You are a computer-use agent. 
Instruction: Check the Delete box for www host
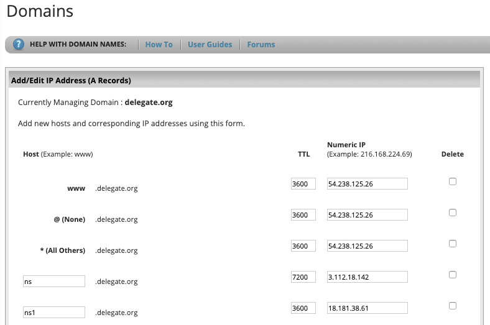click(453, 181)
